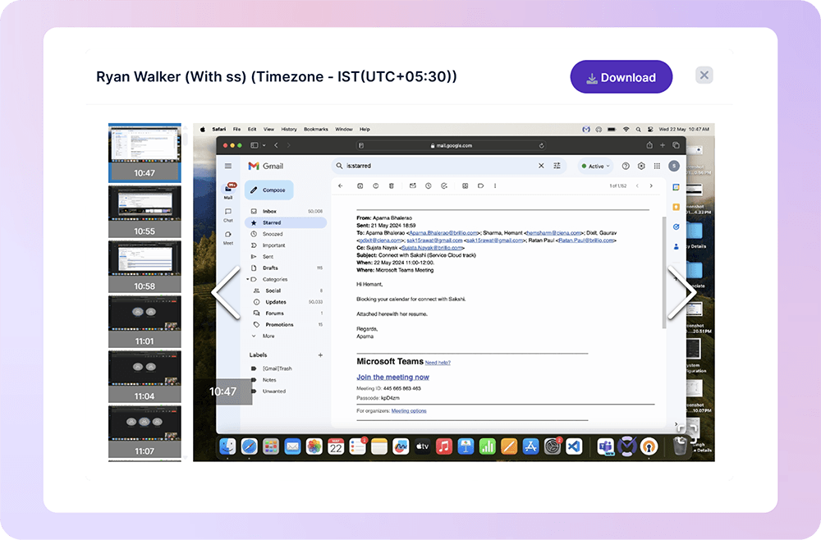821x540 pixels.
Task: Collapse the Categories section arrow
Action: [x=248, y=279]
